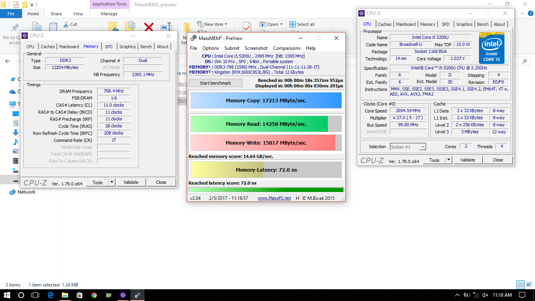Open MaxxMEM Comparisons menu
Viewport: 535px width, 301px height.
pyautogui.click(x=287, y=48)
